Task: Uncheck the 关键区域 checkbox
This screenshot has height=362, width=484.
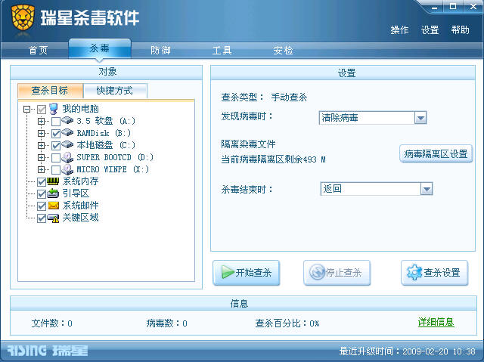Action: coord(42,218)
